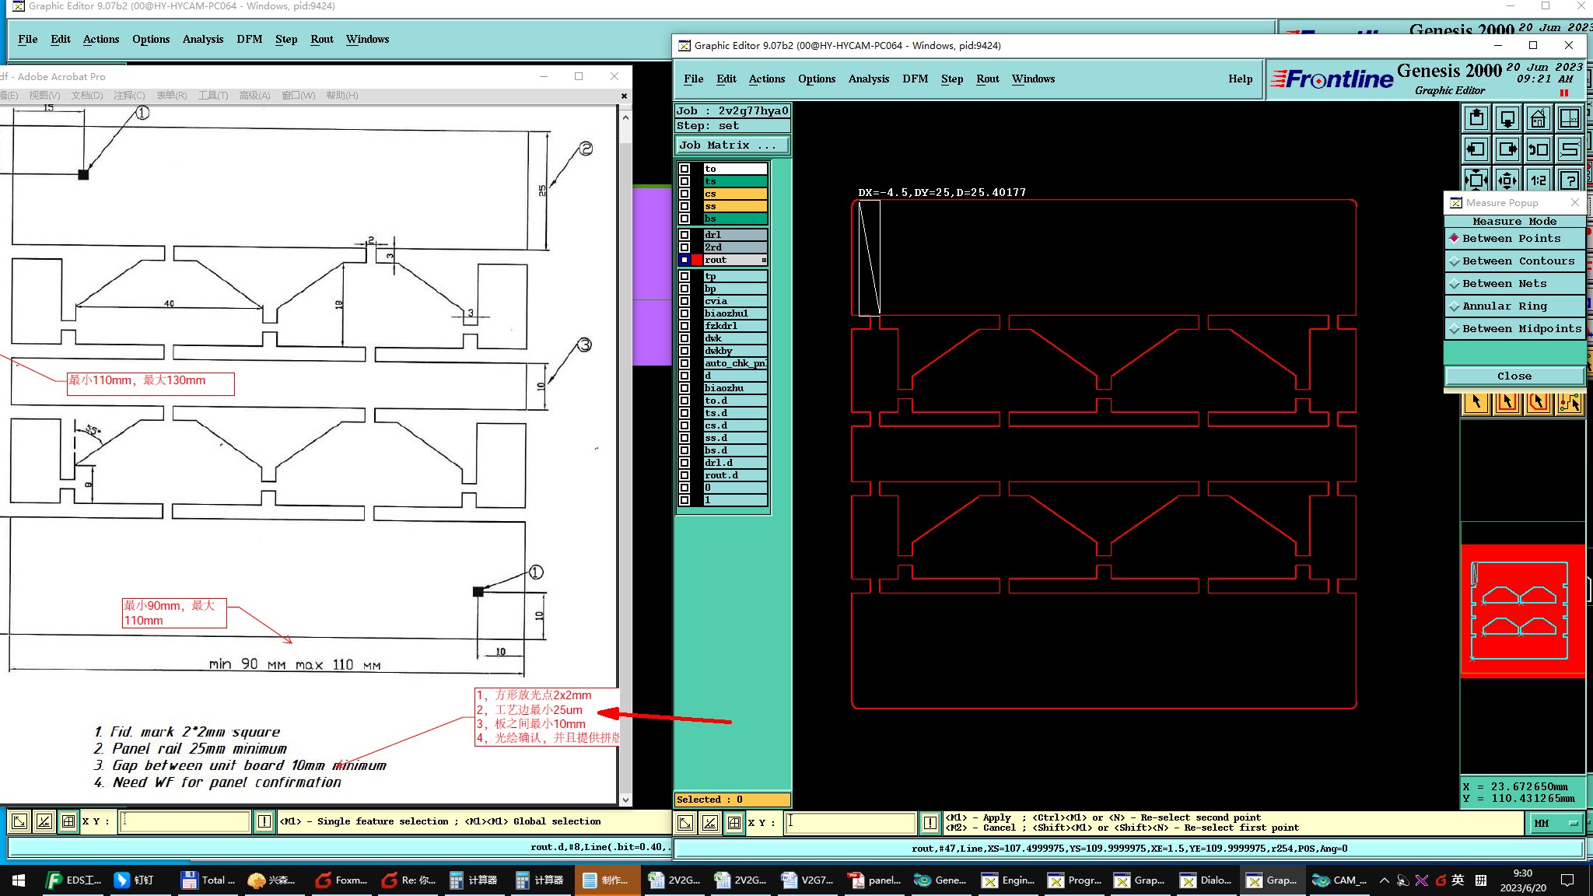1593x896 pixels.
Task: Open CAM_ taskbar item
Action: (x=1341, y=880)
